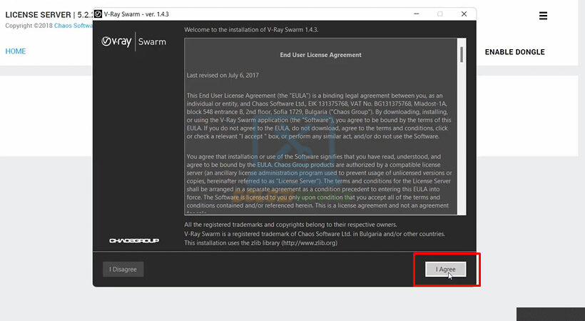Click the disabled maximize button of installer
This screenshot has height=321, width=585.
pyautogui.click(x=439, y=14)
